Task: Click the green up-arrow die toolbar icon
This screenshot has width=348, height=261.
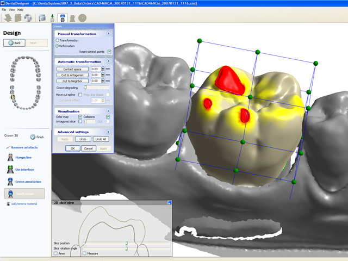Action: click(x=52, y=18)
